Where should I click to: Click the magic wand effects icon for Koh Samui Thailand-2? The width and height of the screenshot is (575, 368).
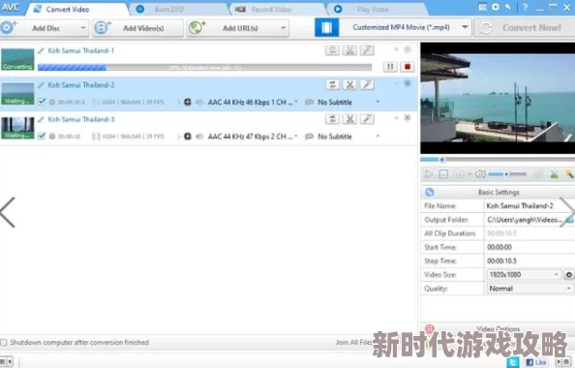pyautogui.click(x=367, y=85)
